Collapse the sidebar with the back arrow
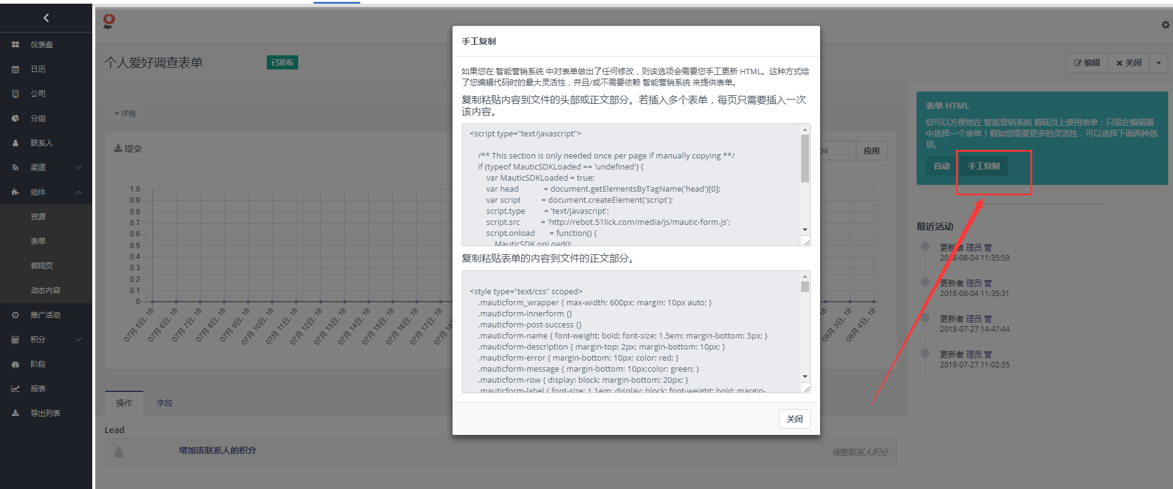The image size is (1173, 489). tap(46, 18)
